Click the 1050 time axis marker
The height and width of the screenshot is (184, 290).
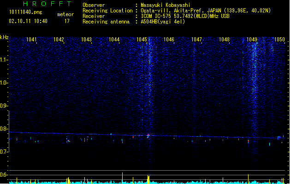click(x=279, y=40)
